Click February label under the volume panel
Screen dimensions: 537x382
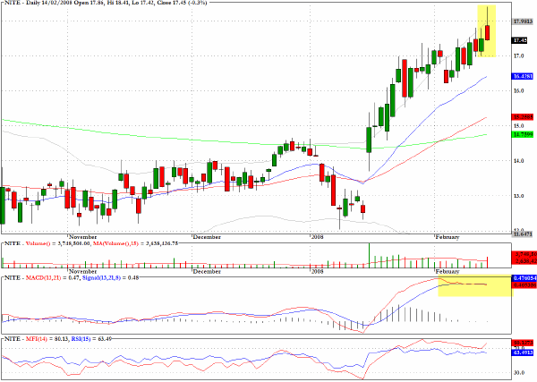point(447,271)
